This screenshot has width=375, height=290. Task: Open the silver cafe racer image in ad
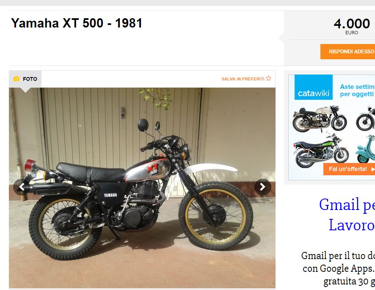click(320, 119)
